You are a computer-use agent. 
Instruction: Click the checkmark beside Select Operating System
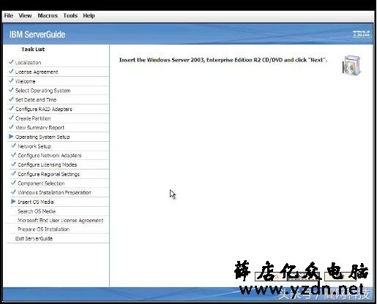(x=11, y=90)
